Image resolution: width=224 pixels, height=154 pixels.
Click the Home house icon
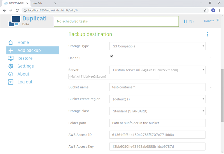(x=11, y=42)
